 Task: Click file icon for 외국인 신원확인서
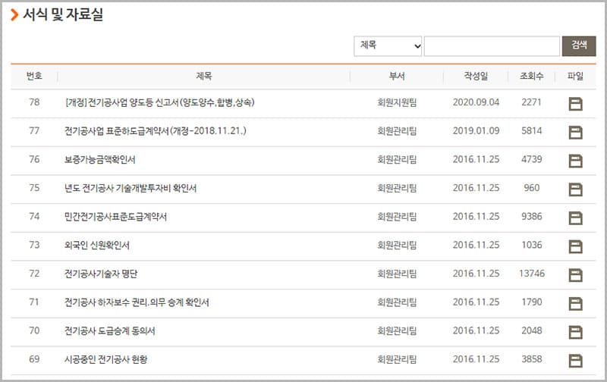click(575, 246)
